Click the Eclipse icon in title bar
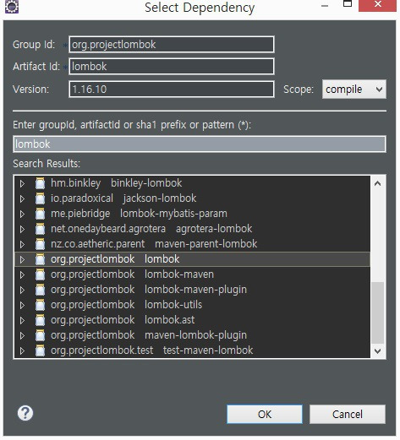Image resolution: width=400 pixels, height=440 pixels. click(12, 7)
